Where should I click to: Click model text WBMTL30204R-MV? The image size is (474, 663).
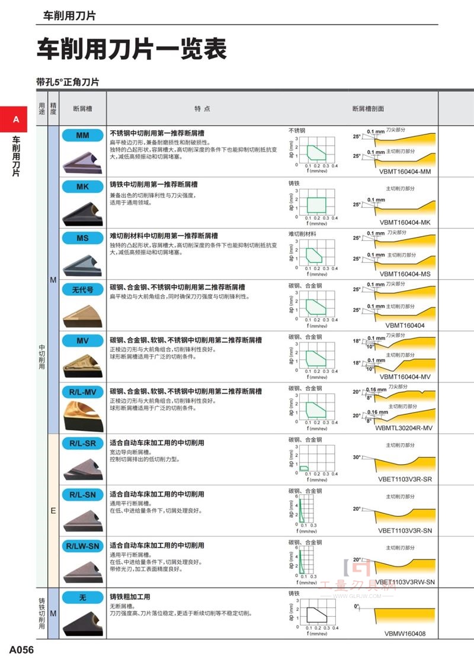click(403, 428)
